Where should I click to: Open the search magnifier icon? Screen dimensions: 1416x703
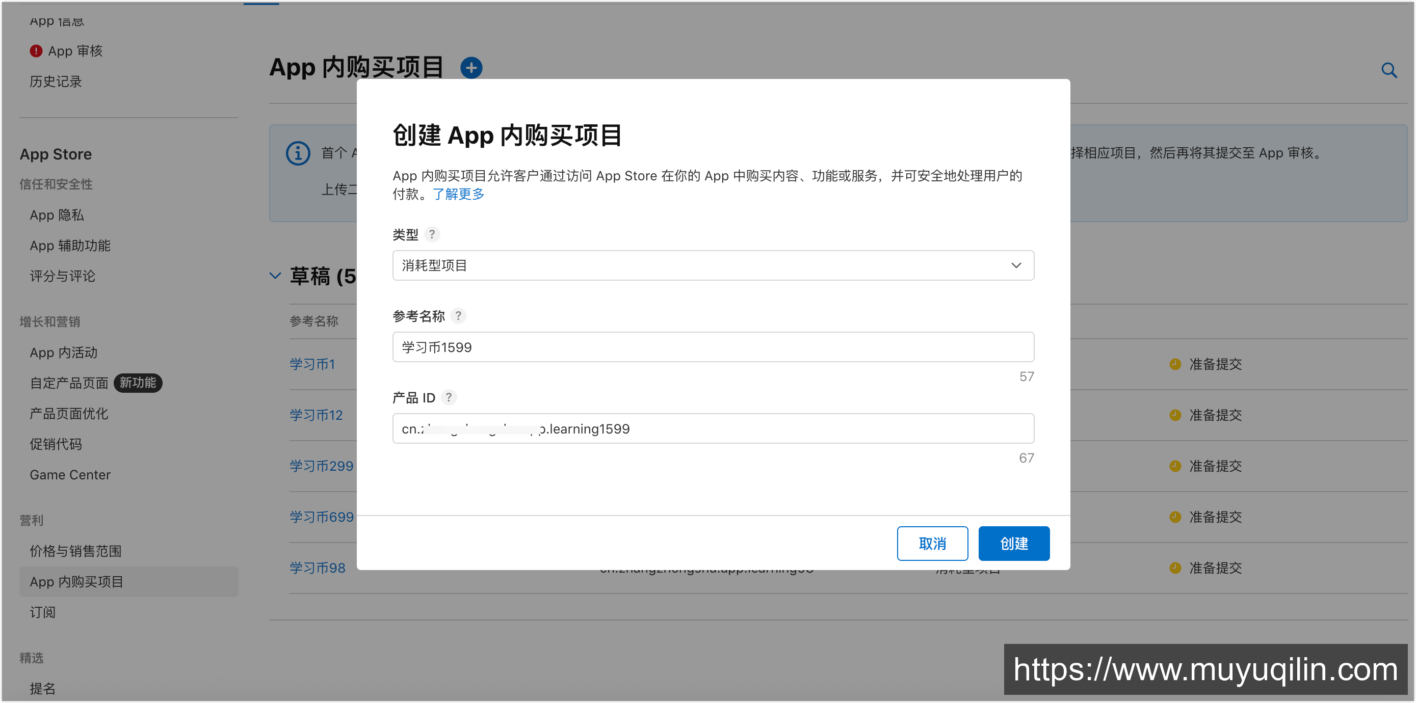pyautogui.click(x=1388, y=70)
